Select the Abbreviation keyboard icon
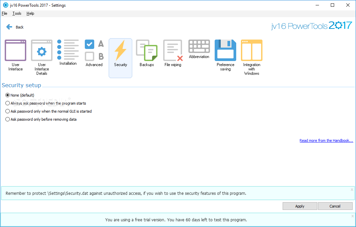 (199, 46)
